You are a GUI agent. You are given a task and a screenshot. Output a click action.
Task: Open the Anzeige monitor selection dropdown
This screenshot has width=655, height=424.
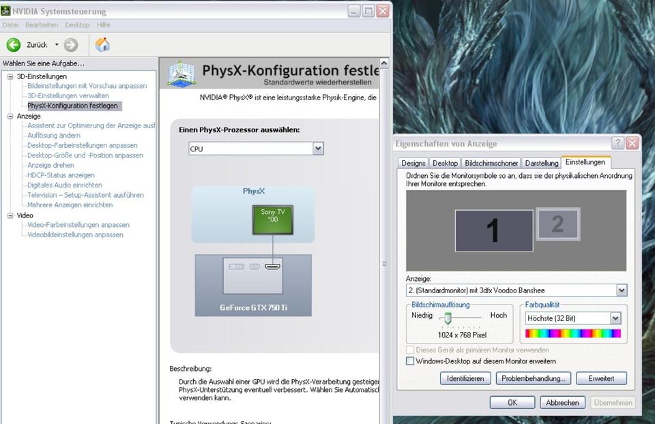click(516, 290)
